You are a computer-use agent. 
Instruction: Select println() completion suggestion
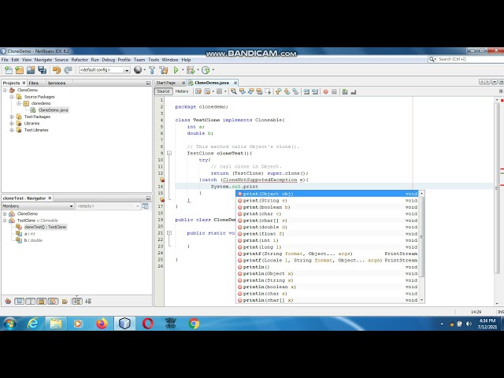[328, 267]
